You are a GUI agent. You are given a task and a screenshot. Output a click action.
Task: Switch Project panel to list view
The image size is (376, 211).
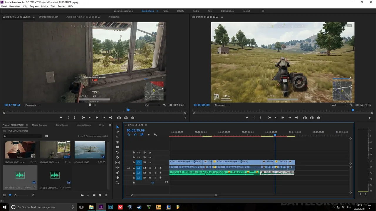[4, 195]
